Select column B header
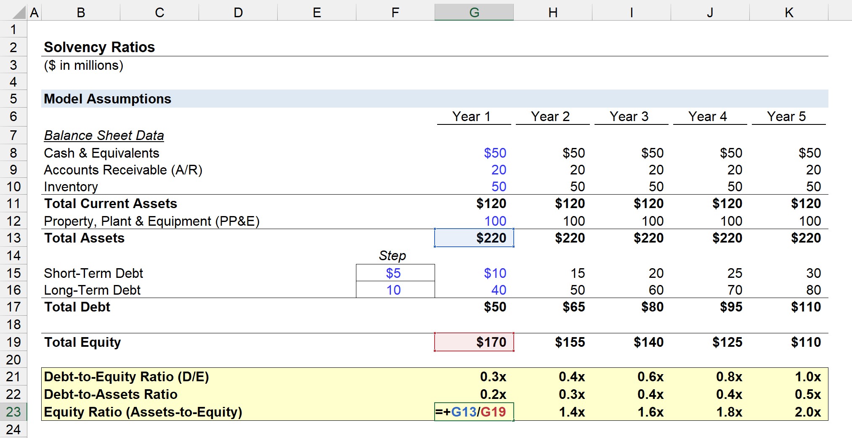The height and width of the screenshot is (438, 852). click(81, 12)
